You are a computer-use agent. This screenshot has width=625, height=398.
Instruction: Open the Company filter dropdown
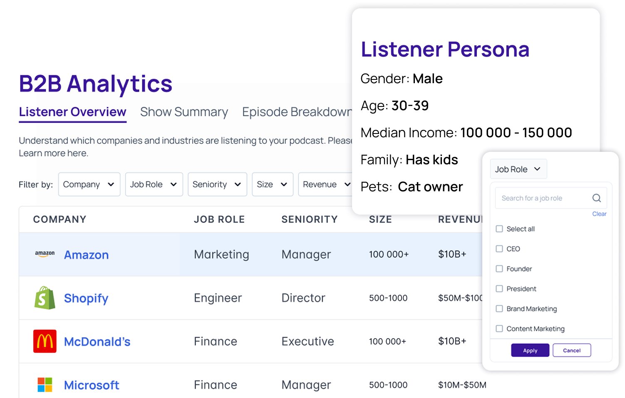coord(89,184)
